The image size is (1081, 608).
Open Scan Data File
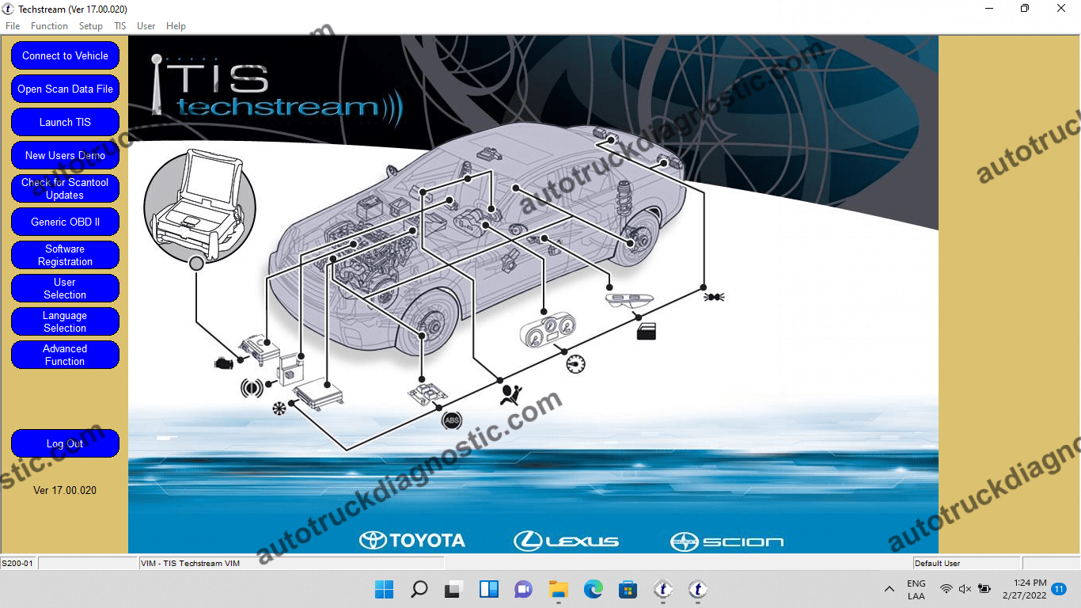(65, 89)
